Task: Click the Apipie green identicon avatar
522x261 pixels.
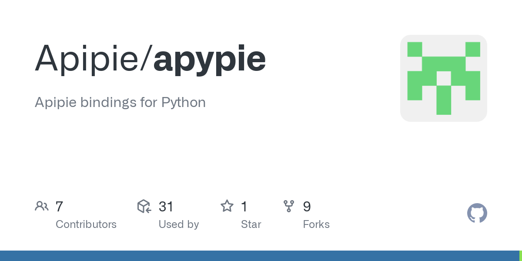Action: pos(443,78)
